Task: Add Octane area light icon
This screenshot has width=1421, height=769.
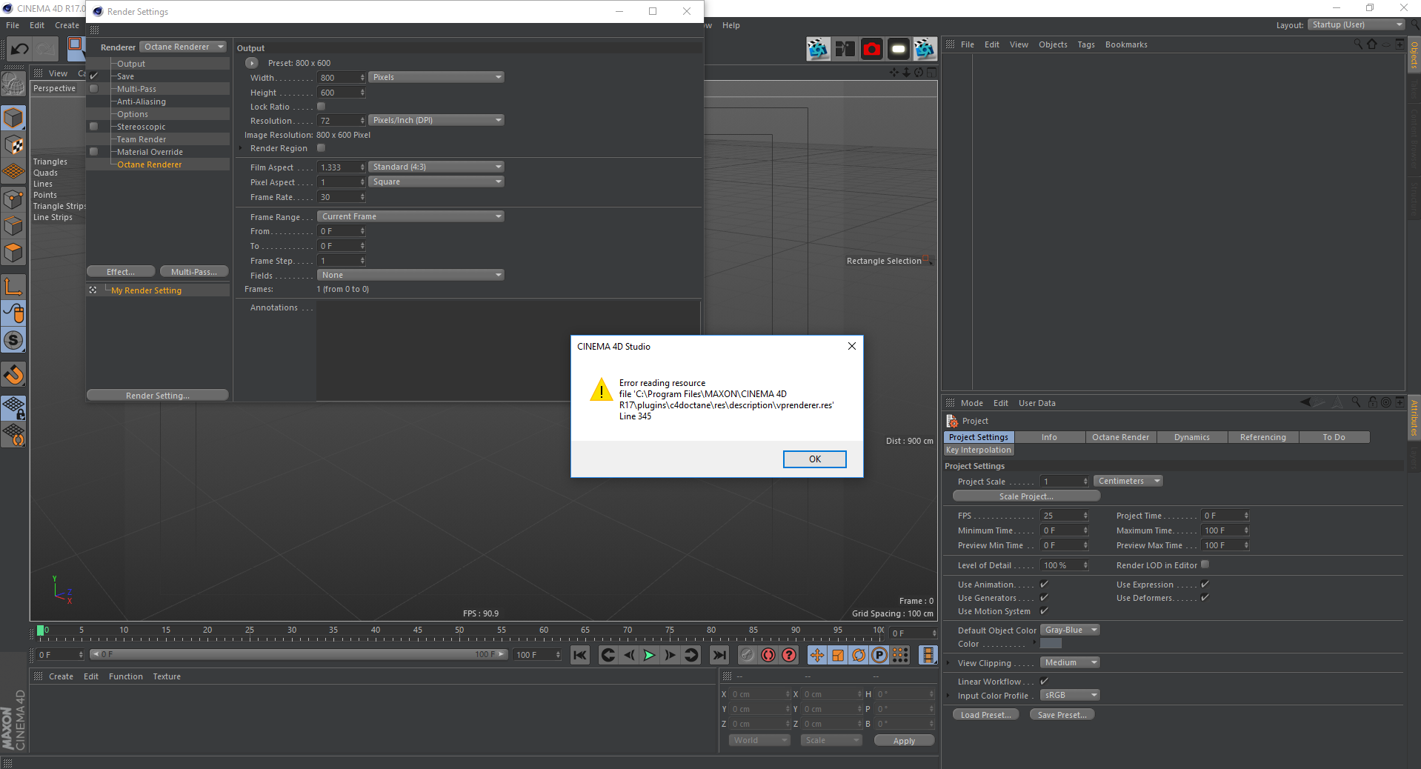Action: (899, 49)
